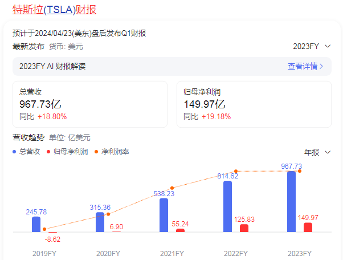Click the 2022FY blue revenue bar

tap(227, 206)
